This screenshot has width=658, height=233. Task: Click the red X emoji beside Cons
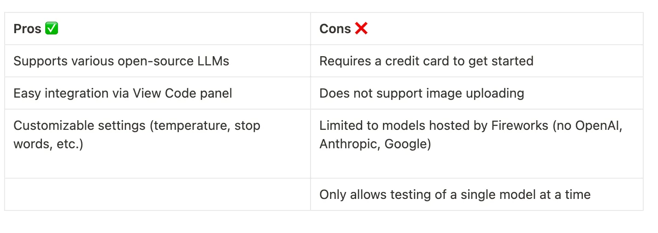[x=361, y=29]
